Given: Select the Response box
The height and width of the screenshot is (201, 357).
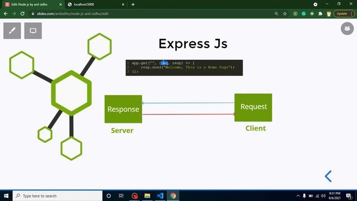Looking at the screenshot, I should tap(123, 109).
